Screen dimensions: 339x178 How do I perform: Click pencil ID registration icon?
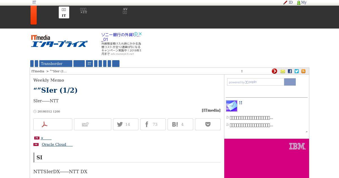pyautogui.click(x=285, y=3)
